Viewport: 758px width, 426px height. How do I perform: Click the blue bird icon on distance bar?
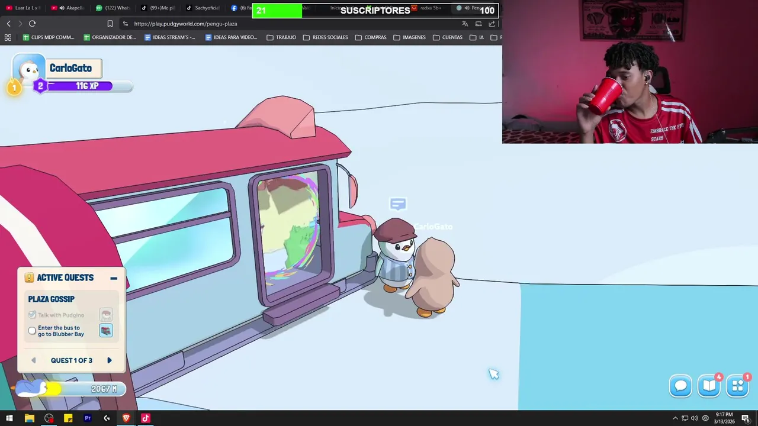31,388
